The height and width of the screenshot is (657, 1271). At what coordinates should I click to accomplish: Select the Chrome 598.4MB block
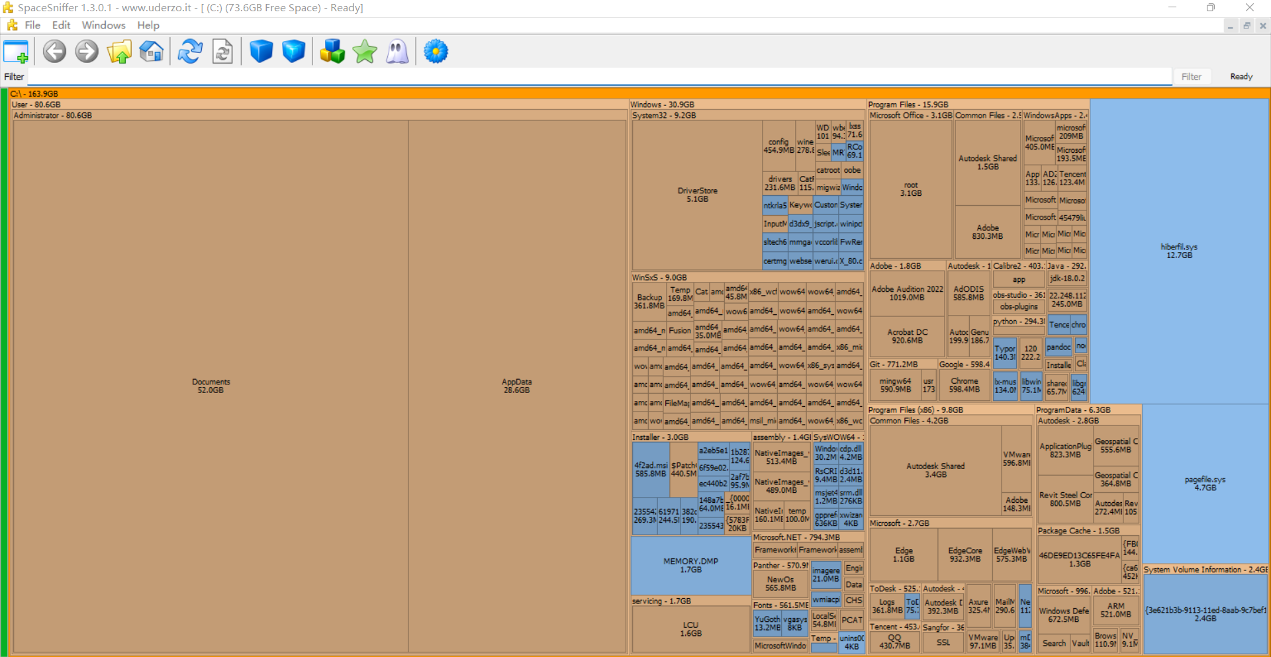(x=965, y=385)
